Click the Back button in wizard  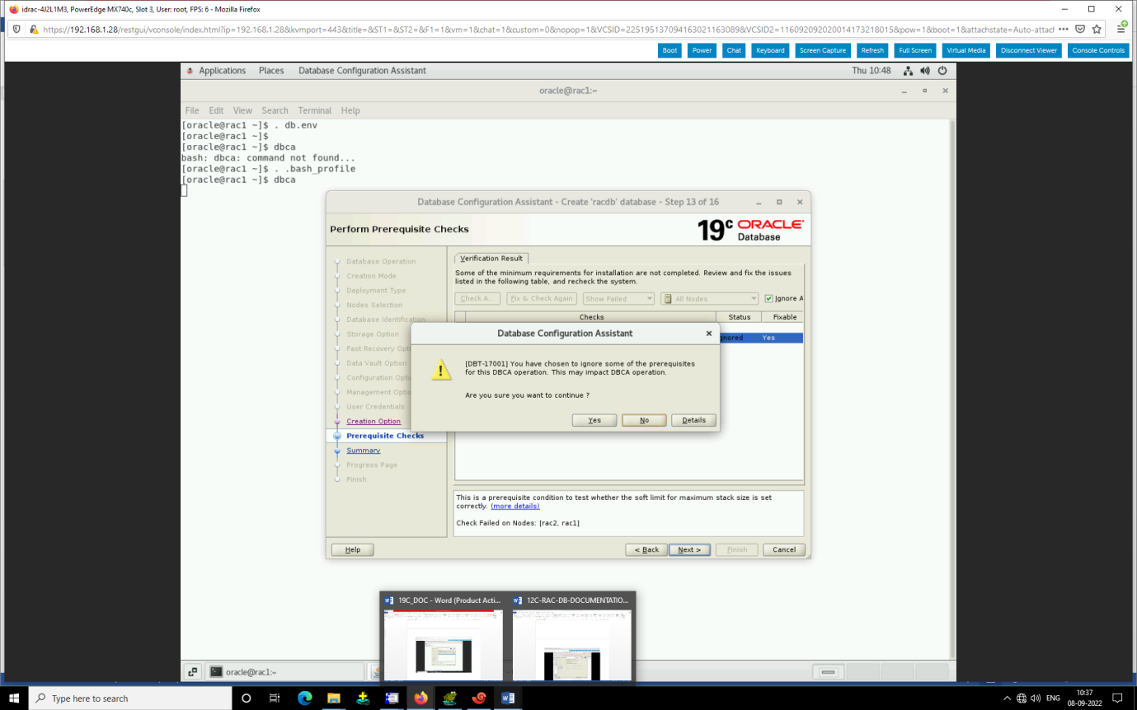(x=646, y=549)
